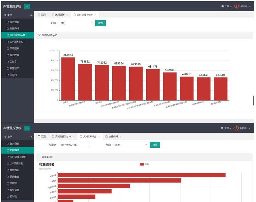Click the green ··· button in the bottom panel header
256x202 pixels.
coord(27,128)
